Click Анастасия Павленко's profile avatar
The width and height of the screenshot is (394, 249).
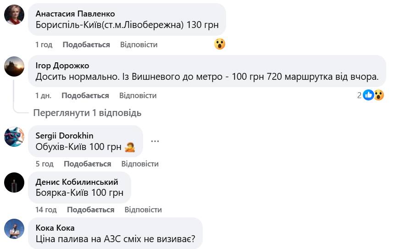[14, 15]
